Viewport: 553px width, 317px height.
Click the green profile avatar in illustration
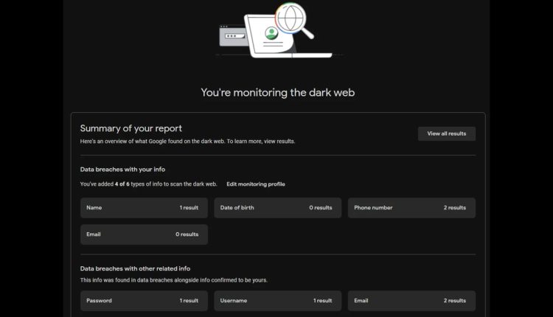(x=271, y=33)
